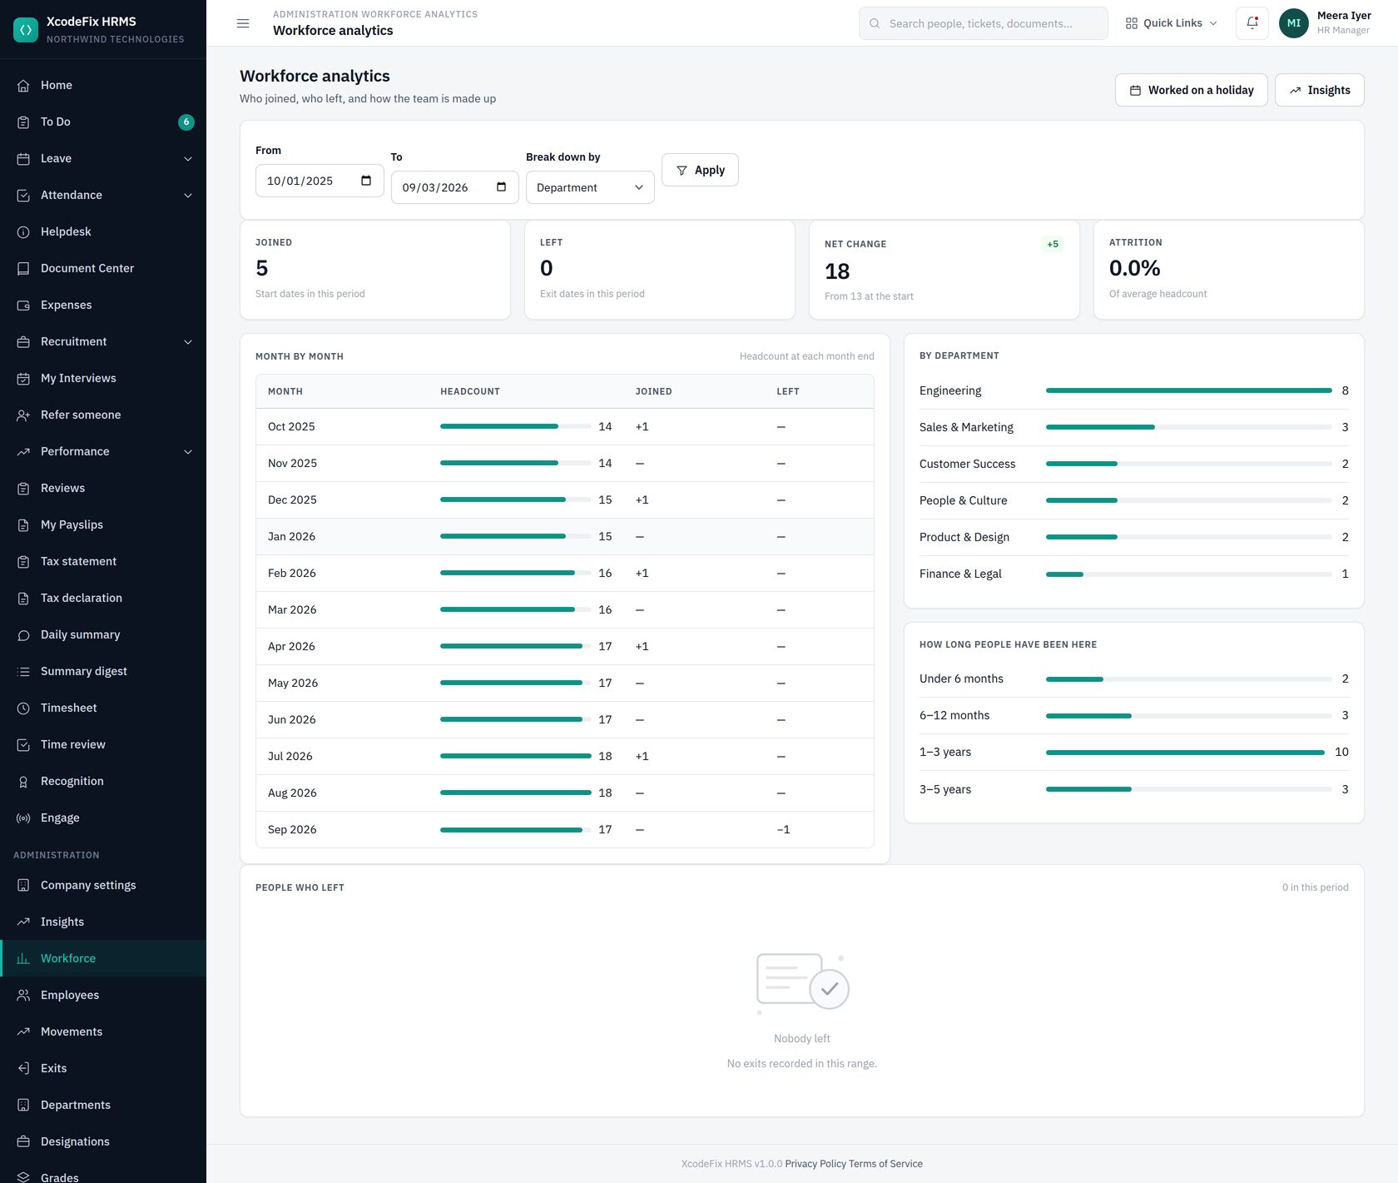Screen dimensions: 1398x1183
Task: Focus the people, tickets, documents search box
Action: click(x=983, y=23)
